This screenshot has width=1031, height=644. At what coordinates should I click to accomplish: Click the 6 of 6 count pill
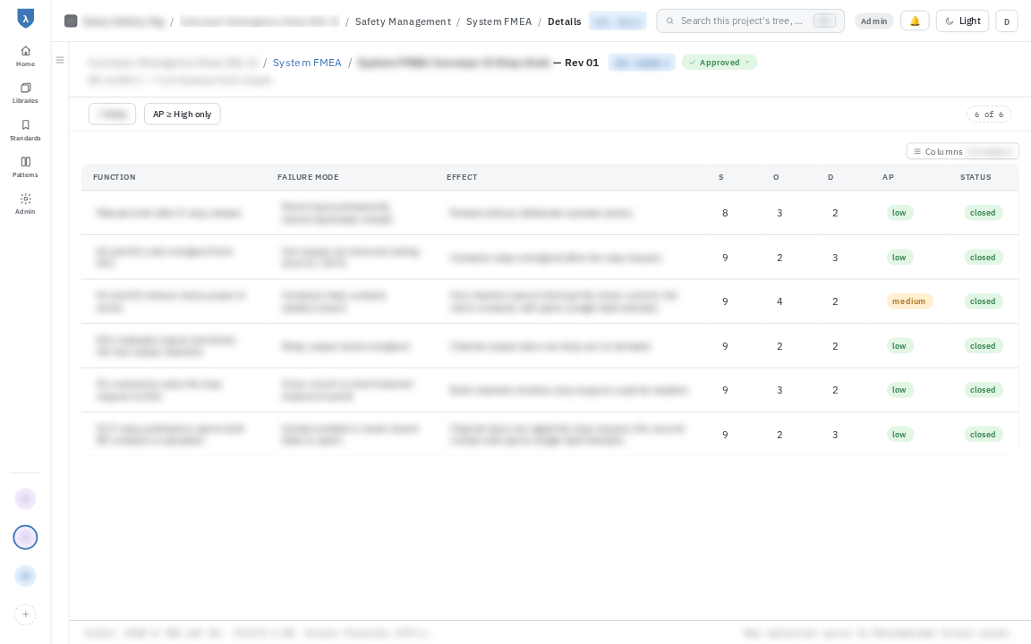pos(988,114)
